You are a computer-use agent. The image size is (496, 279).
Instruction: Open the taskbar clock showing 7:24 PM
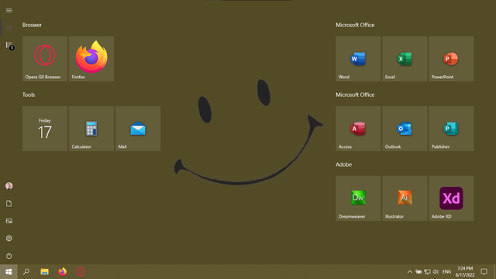465,272
